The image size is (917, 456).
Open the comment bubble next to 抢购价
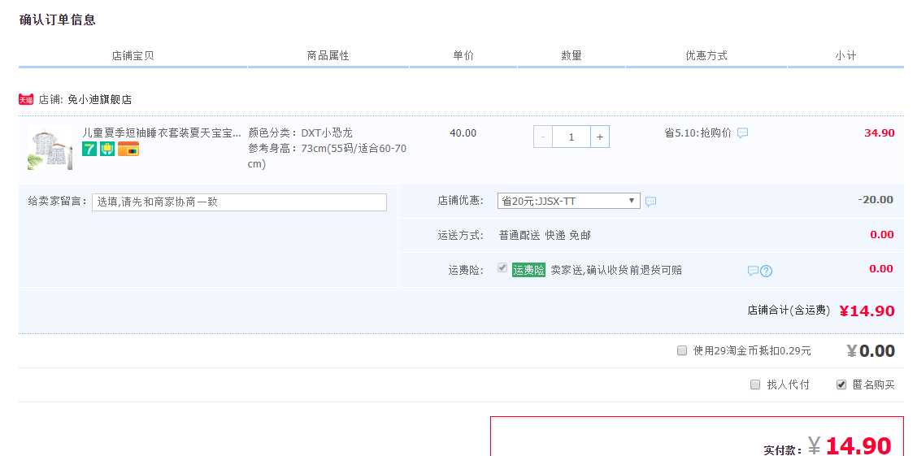click(x=742, y=133)
